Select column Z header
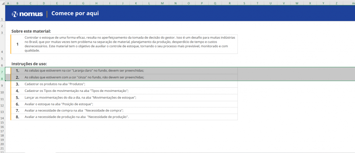355x153 pixels. click(x=336, y=3)
